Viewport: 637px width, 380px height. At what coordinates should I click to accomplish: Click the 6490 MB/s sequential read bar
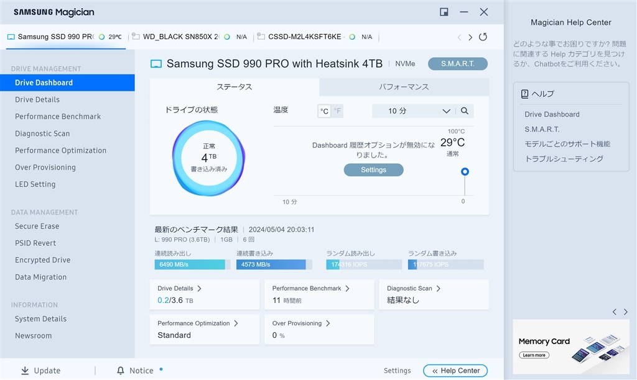click(192, 265)
